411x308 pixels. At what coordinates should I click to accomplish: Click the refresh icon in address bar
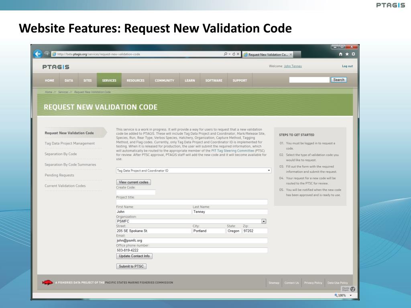234,54
